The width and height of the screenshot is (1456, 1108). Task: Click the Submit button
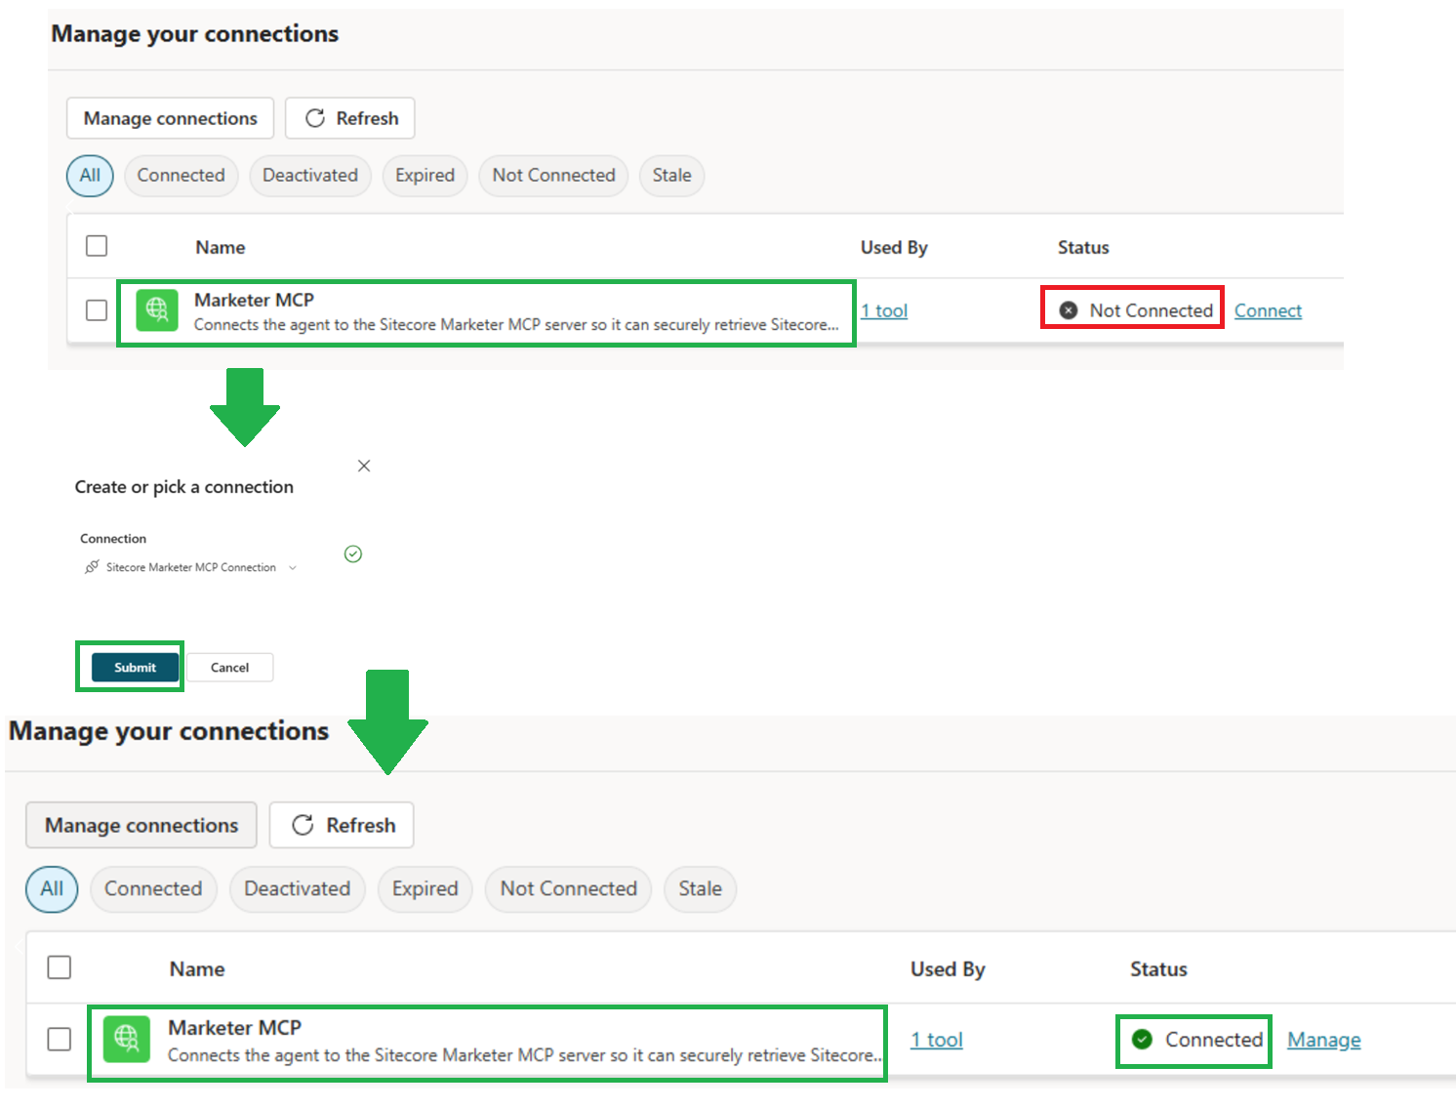coord(135,668)
